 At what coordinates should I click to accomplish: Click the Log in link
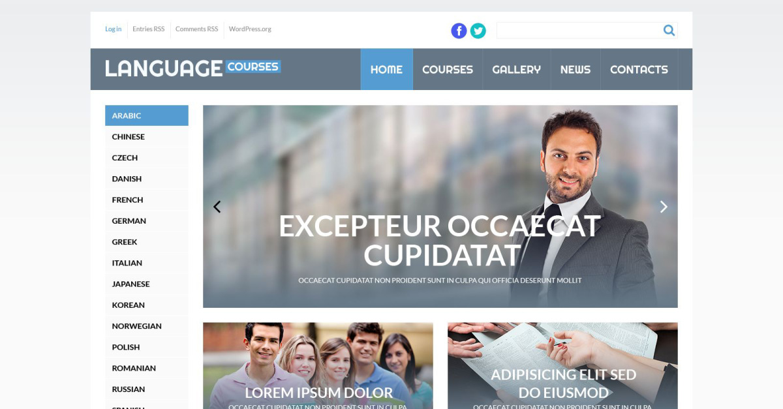tap(114, 29)
